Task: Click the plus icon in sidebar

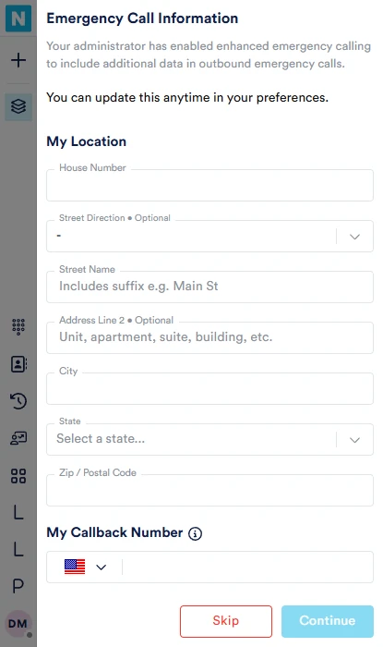Action: tap(18, 60)
